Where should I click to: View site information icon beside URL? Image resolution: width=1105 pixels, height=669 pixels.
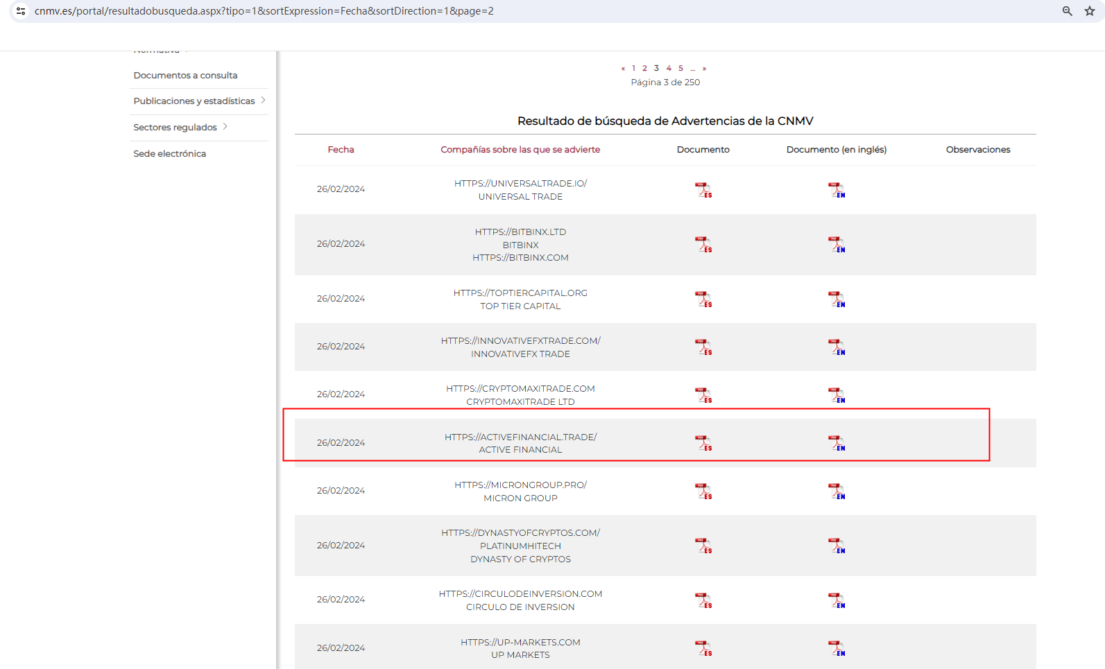pyautogui.click(x=21, y=11)
